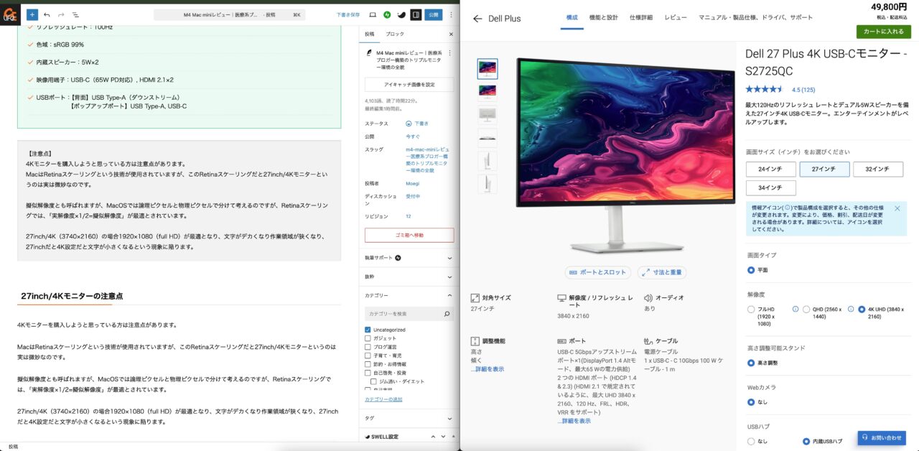Viewport: 919px width, 451px height.
Task: Select フルHD (1920 x 1080) resolution
Action: 751,310
